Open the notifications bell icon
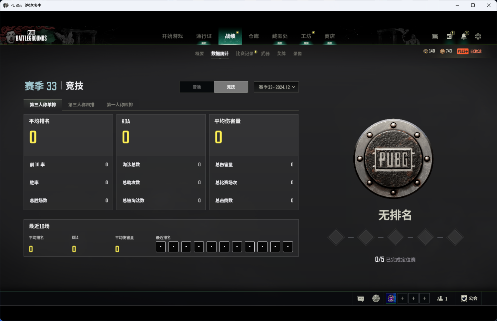 [x=464, y=36]
